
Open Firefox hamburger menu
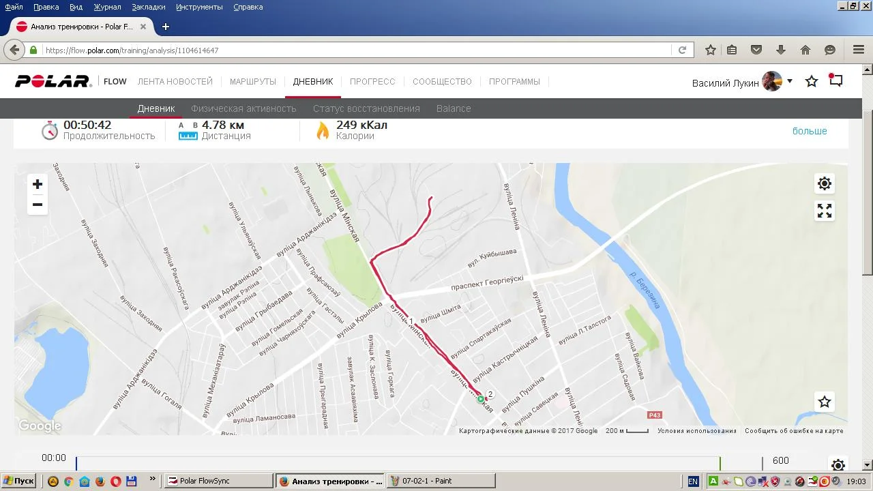[x=859, y=50]
